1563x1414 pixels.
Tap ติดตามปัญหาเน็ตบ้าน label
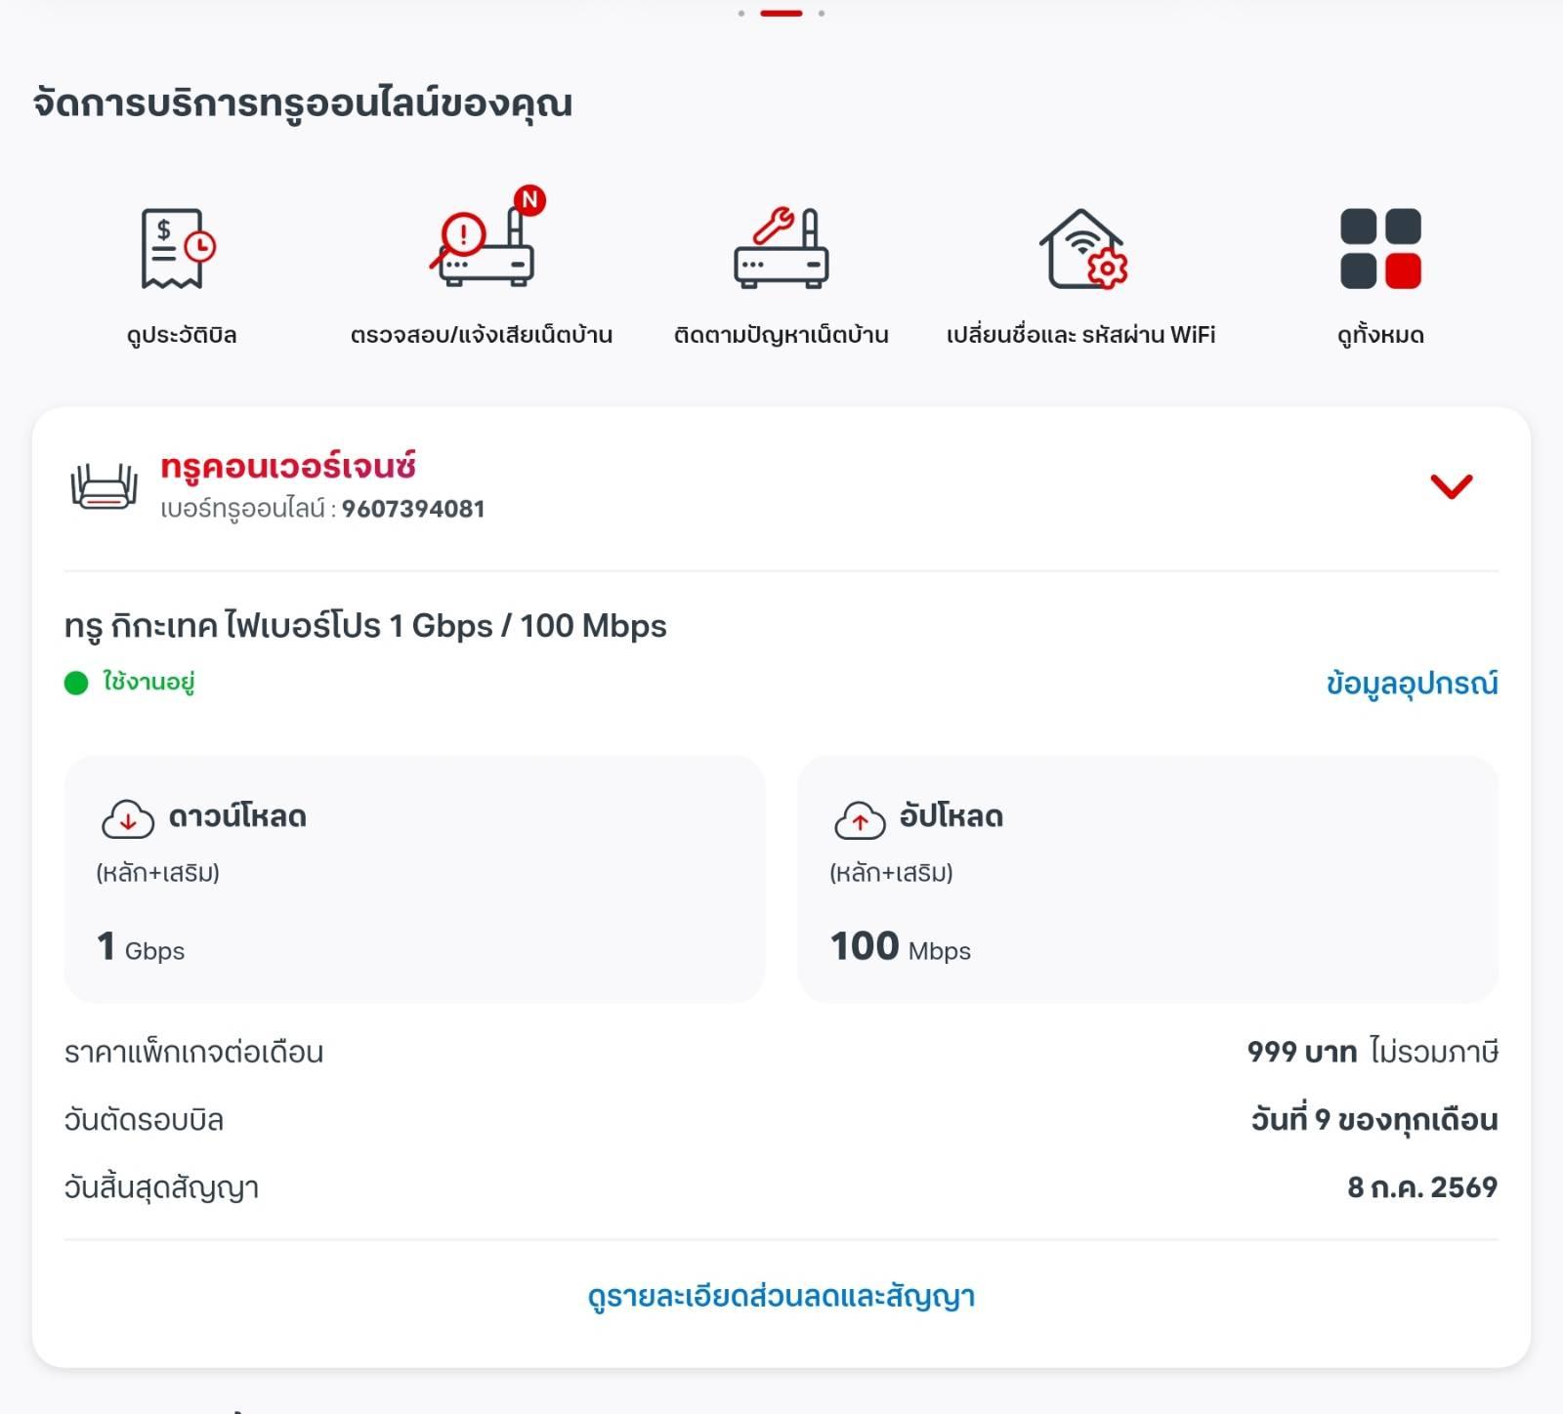pos(781,335)
